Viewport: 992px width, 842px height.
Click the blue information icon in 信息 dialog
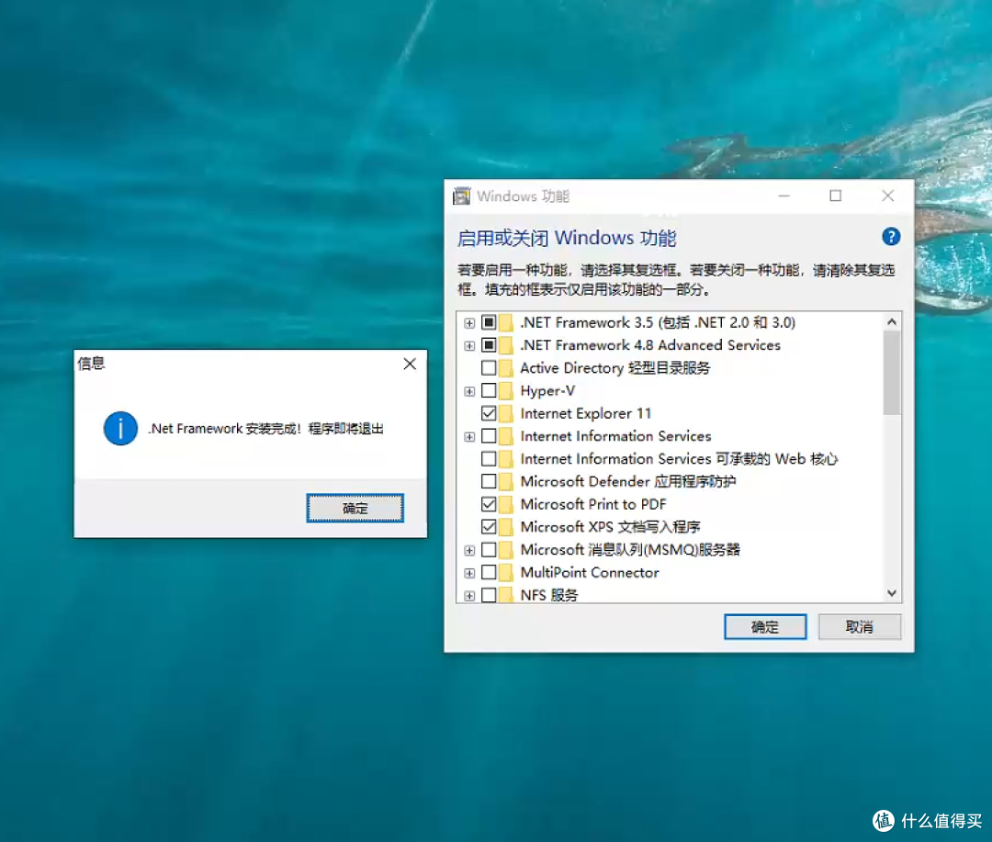coord(120,428)
